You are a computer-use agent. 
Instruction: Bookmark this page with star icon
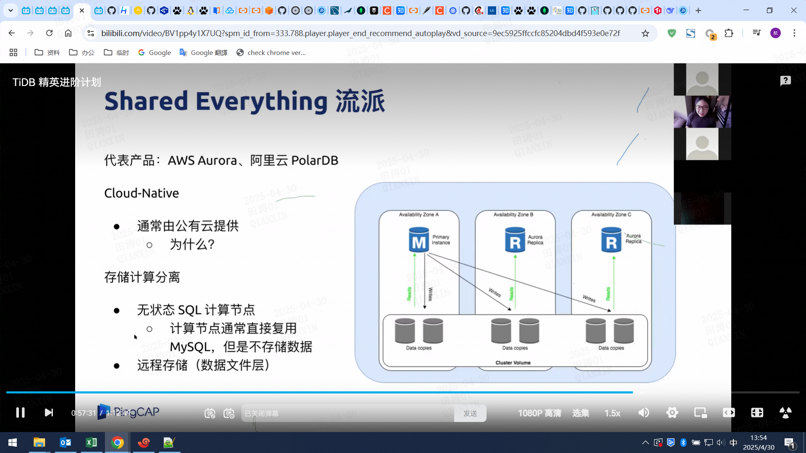(x=645, y=33)
